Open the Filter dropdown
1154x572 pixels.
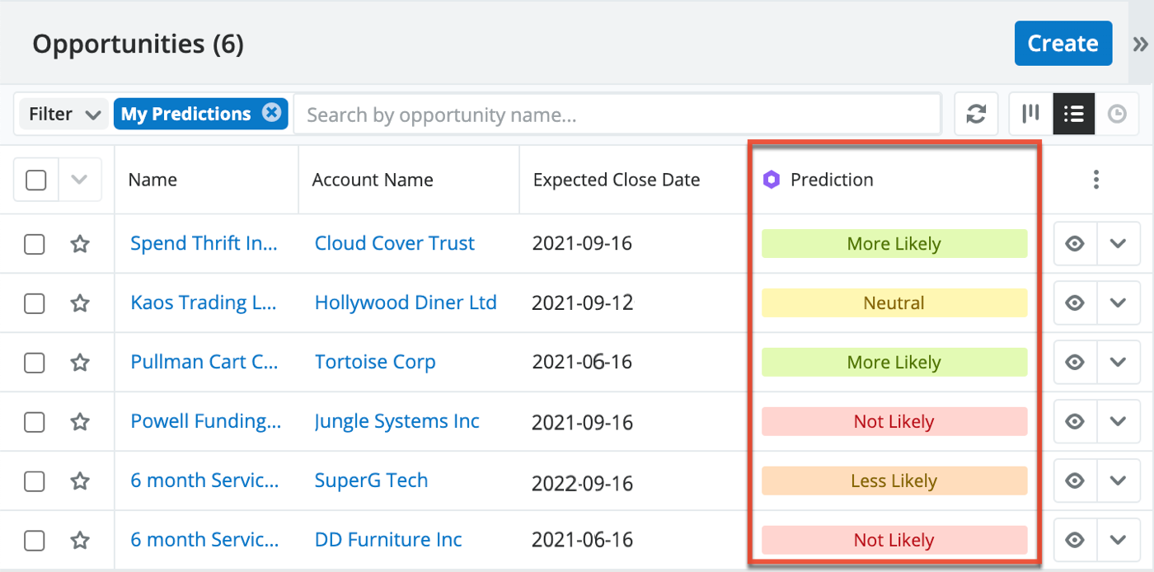coord(63,114)
